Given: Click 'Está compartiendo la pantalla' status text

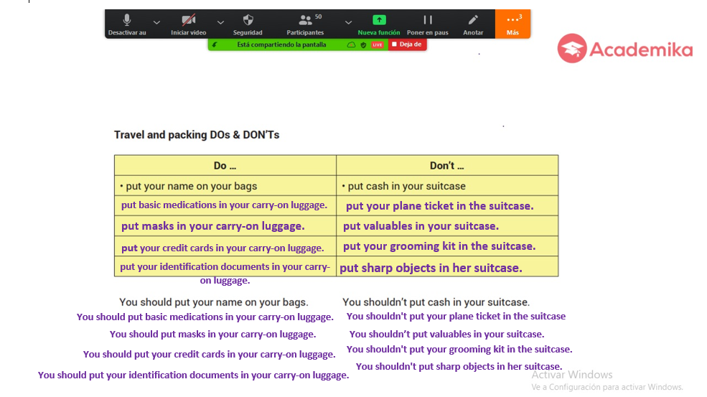Looking at the screenshot, I should pyautogui.click(x=281, y=45).
